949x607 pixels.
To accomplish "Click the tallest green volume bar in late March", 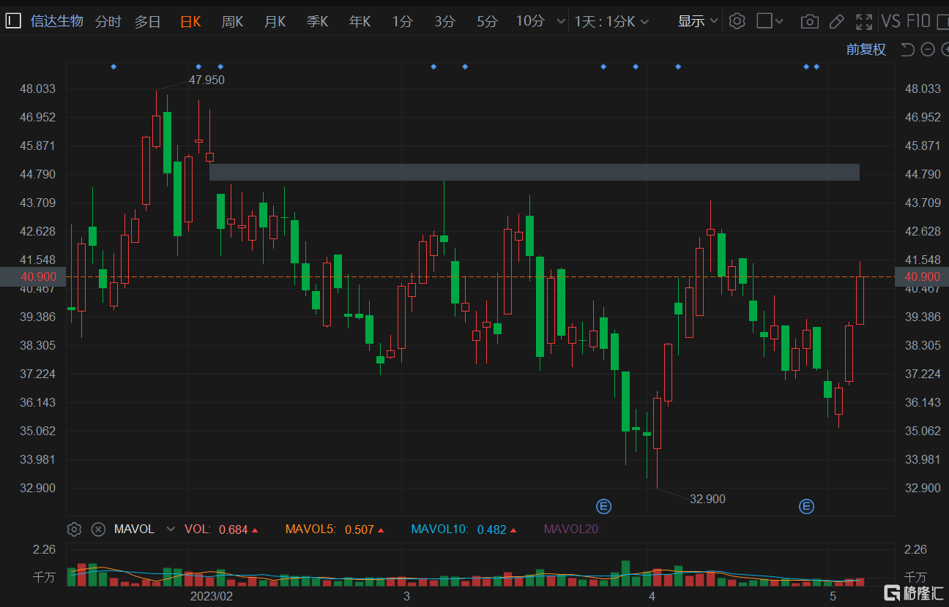I will pyautogui.click(x=625, y=573).
